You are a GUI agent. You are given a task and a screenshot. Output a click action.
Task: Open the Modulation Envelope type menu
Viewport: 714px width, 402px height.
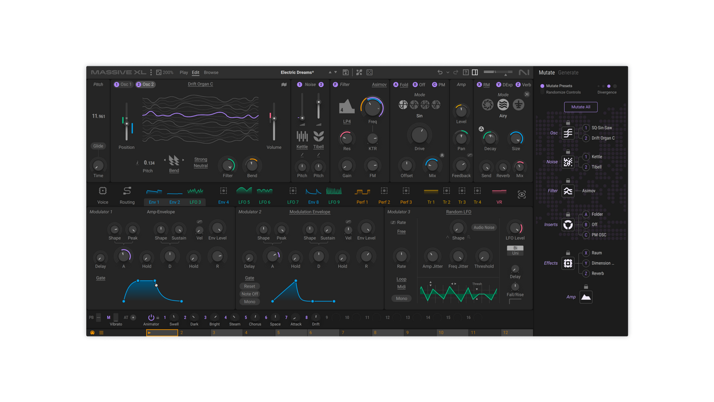click(310, 212)
